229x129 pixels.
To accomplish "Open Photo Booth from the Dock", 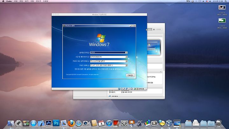I will [116, 123].
